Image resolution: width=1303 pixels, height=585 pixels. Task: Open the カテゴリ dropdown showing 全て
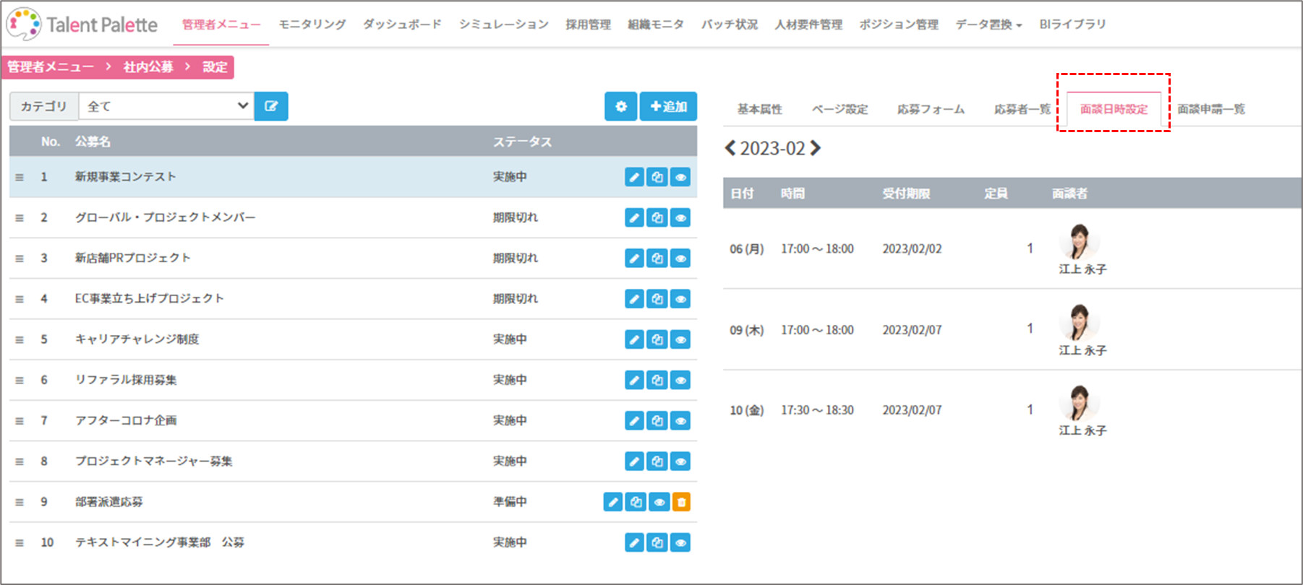tap(166, 106)
